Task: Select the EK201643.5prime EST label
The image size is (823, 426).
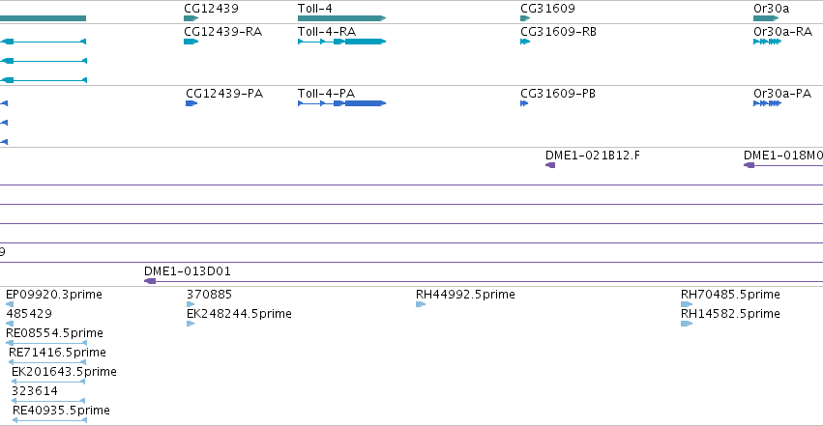Action: point(64,372)
